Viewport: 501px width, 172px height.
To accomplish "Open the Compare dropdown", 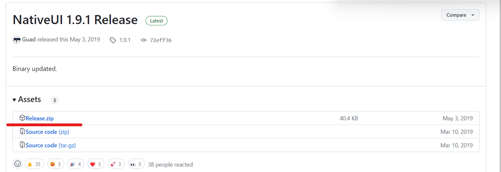I will point(460,15).
